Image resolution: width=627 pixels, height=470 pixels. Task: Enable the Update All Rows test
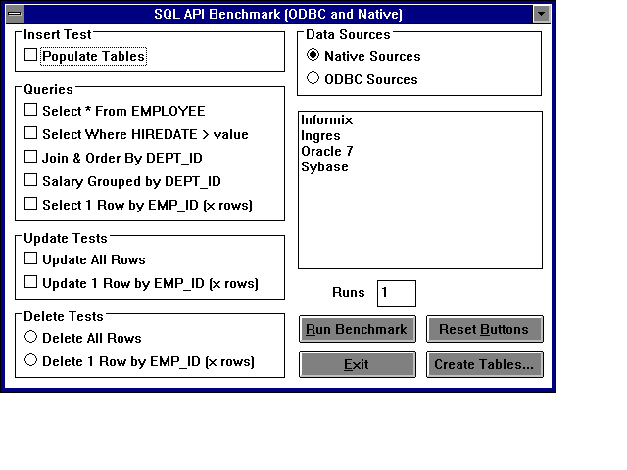31,259
